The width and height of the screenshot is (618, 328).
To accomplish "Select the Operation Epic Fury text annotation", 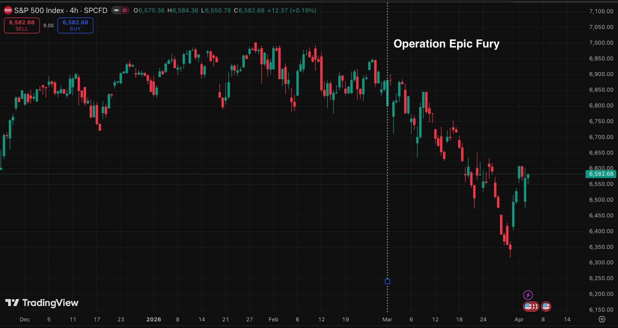I will (x=446, y=44).
